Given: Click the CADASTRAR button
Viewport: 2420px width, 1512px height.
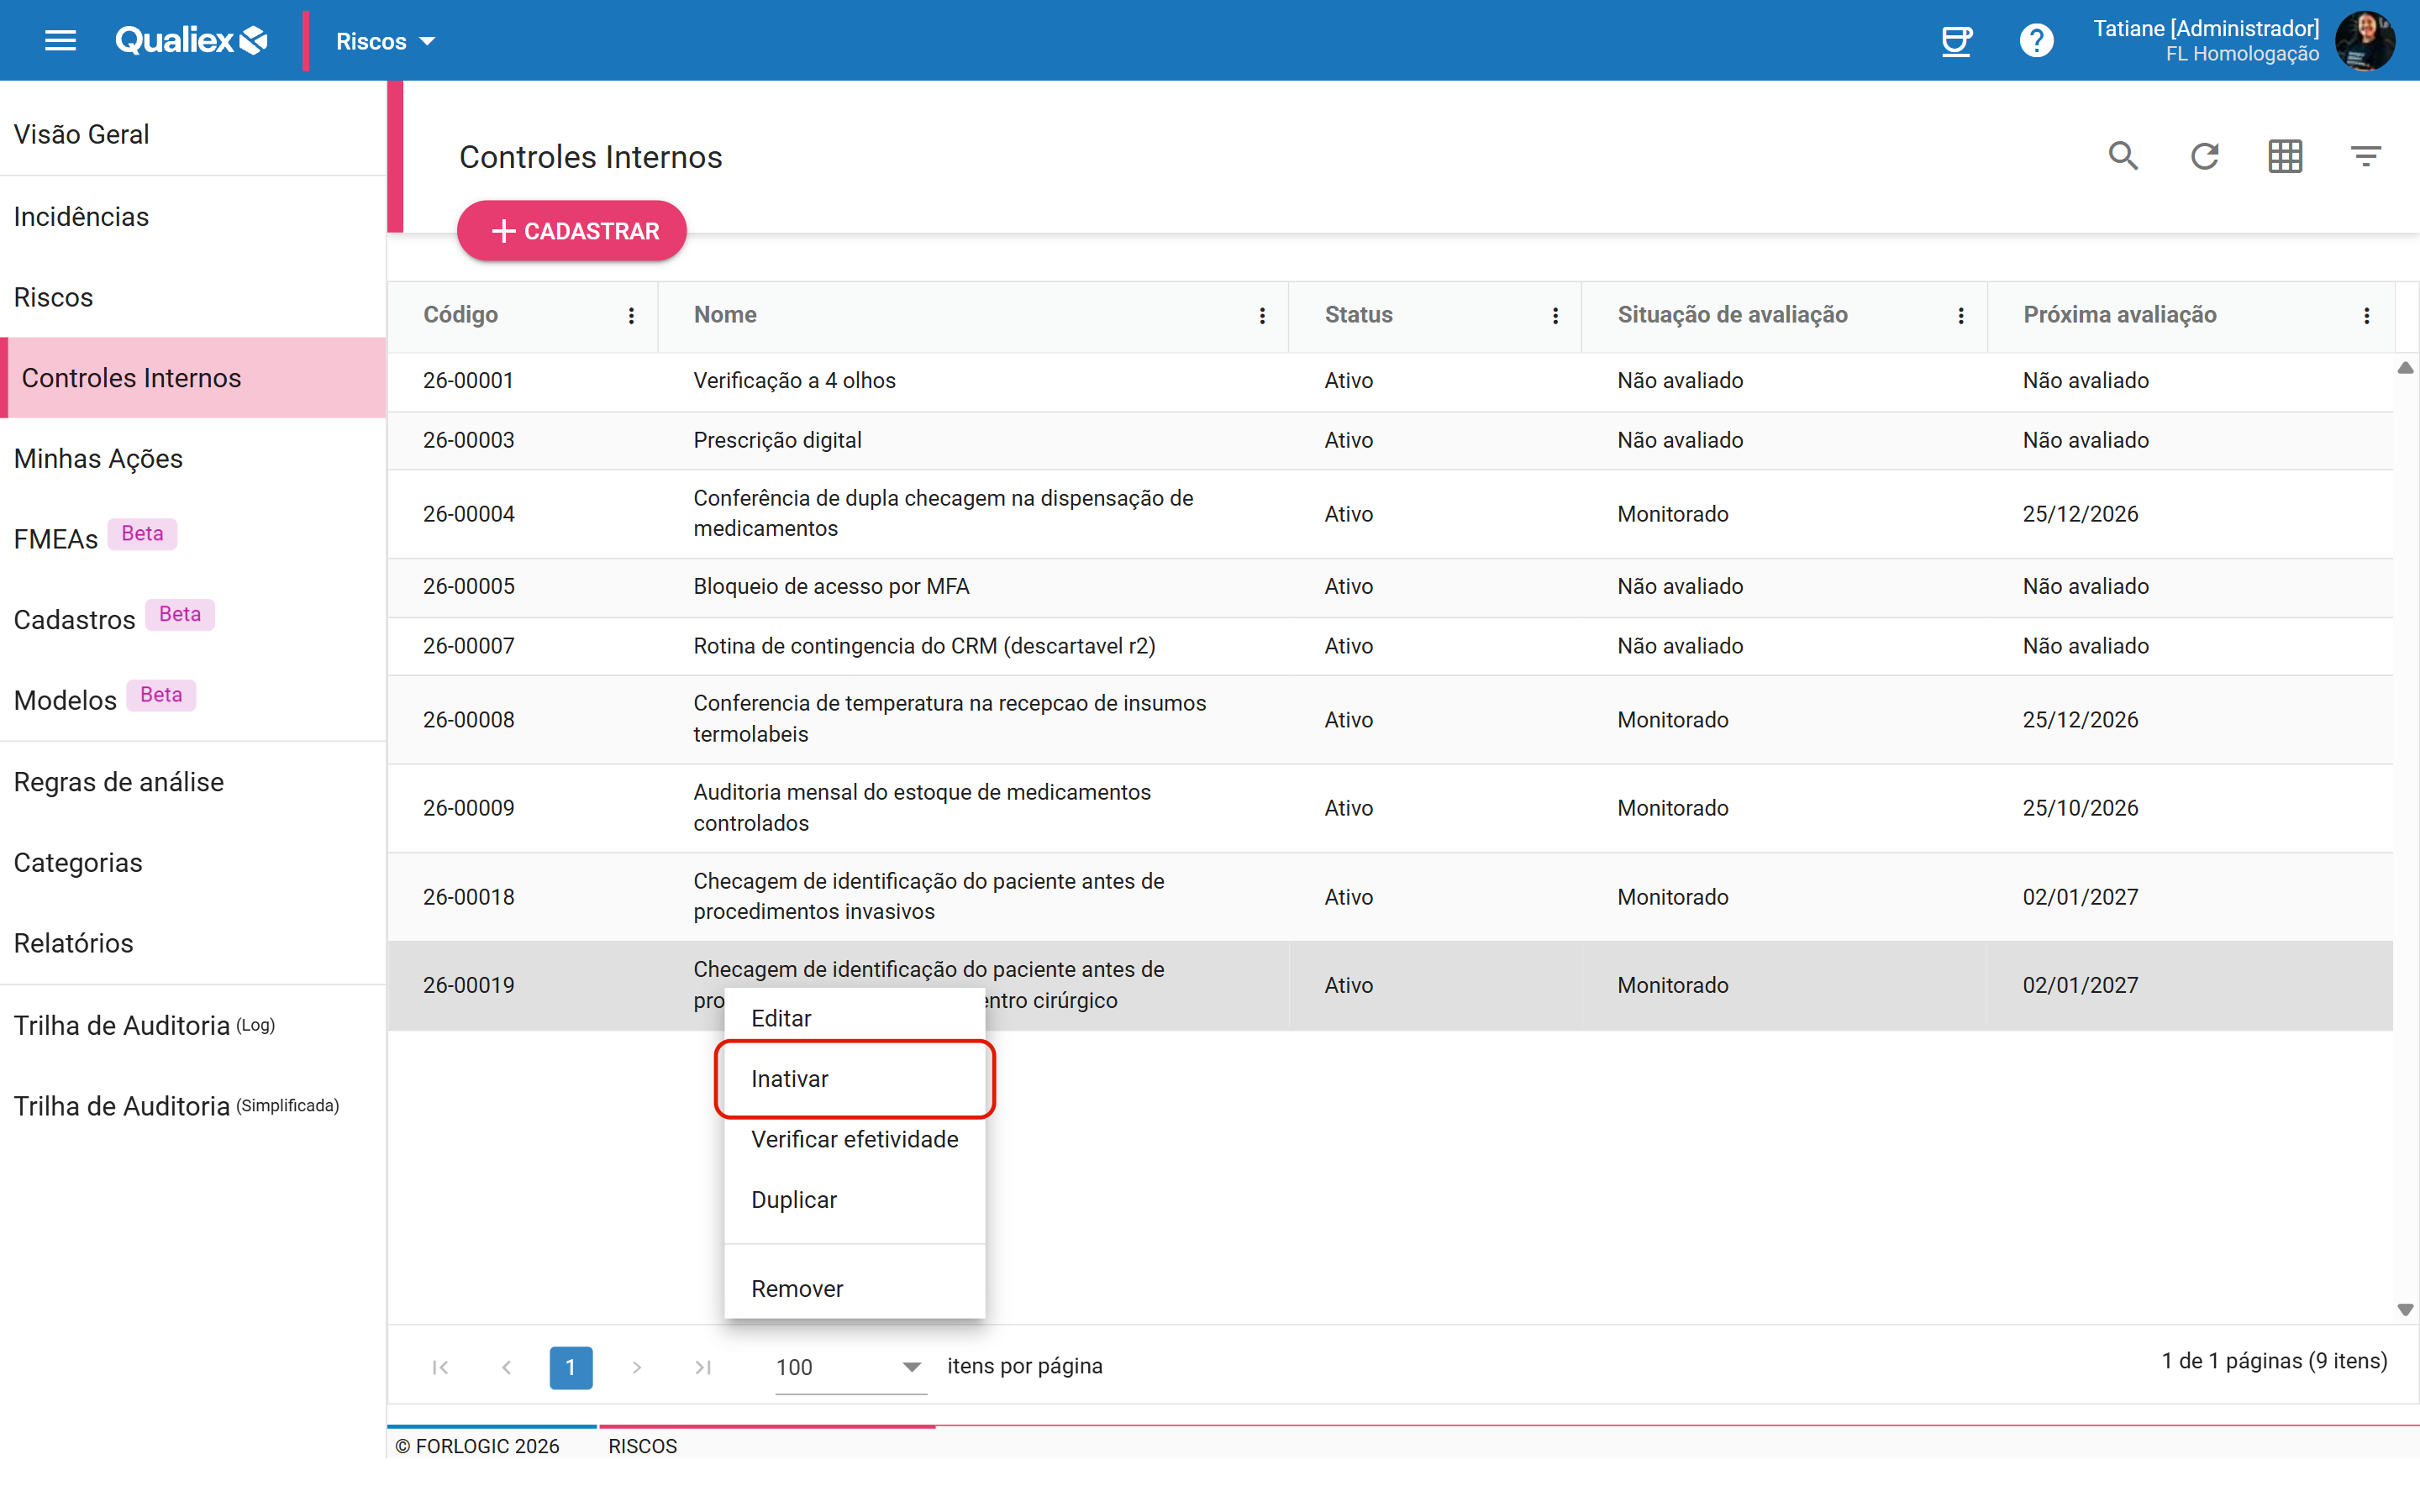Looking at the screenshot, I should [x=572, y=231].
